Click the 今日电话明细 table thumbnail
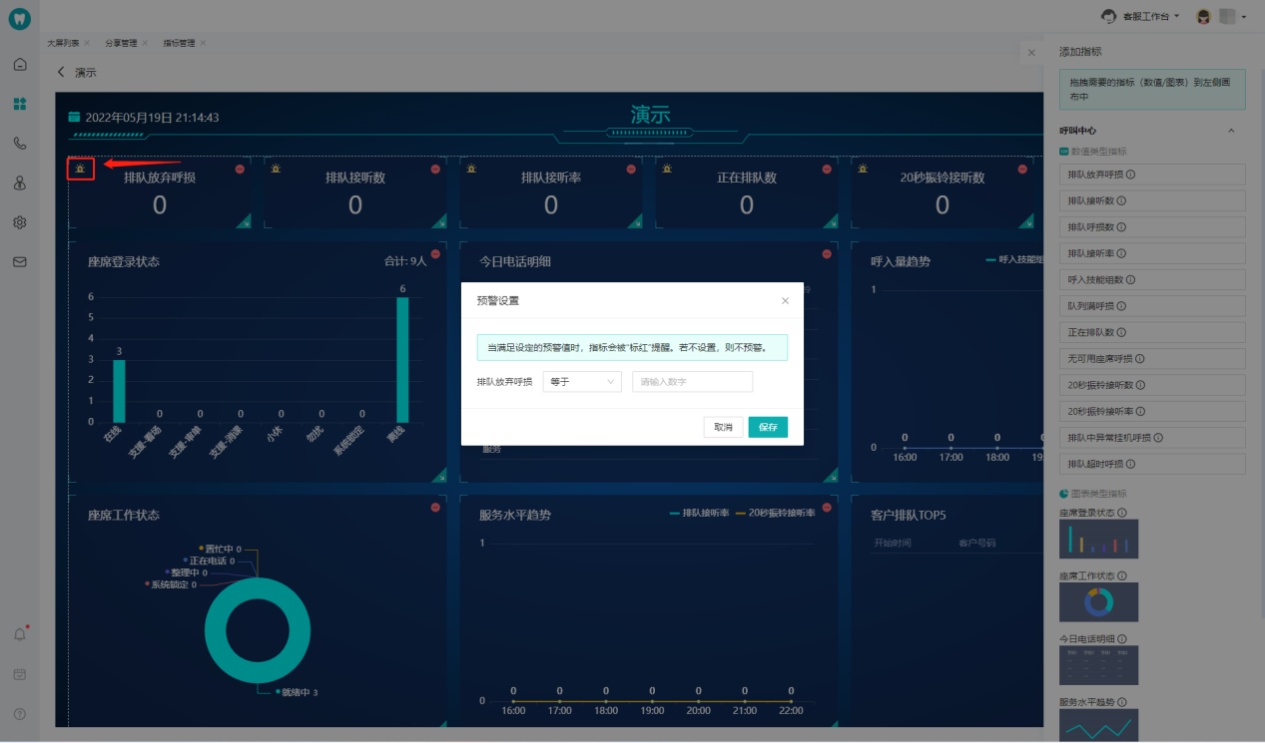 tap(1098, 665)
